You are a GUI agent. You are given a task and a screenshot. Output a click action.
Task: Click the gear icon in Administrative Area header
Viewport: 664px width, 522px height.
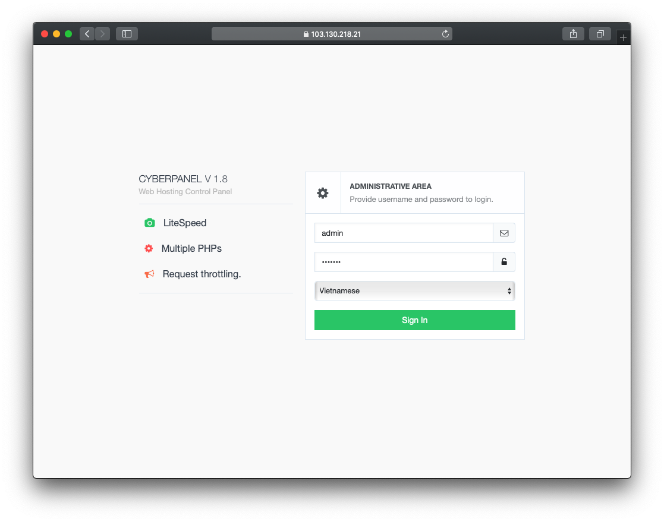click(323, 193)
